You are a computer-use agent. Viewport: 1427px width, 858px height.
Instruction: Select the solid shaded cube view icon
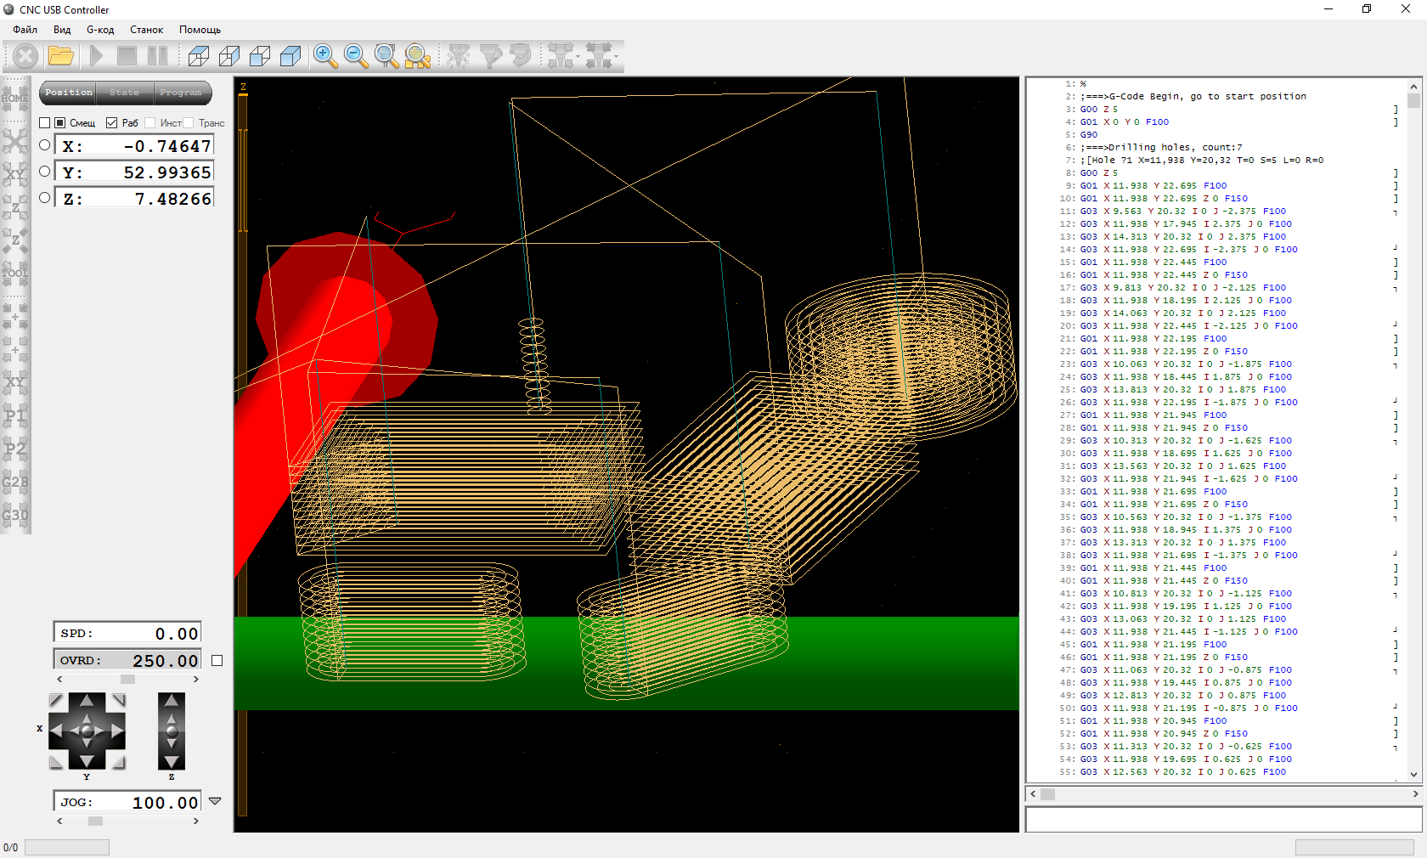click(290, 56)
